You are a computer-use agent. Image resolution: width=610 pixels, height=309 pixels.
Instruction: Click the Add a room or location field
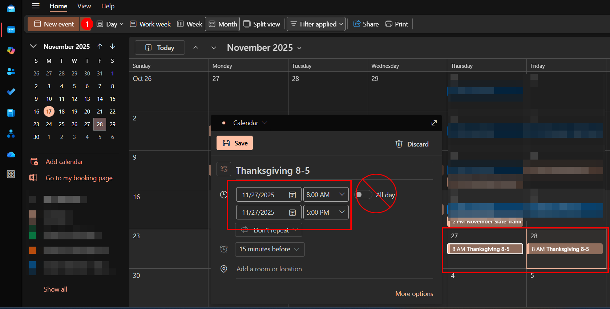(x=334, y=269)
